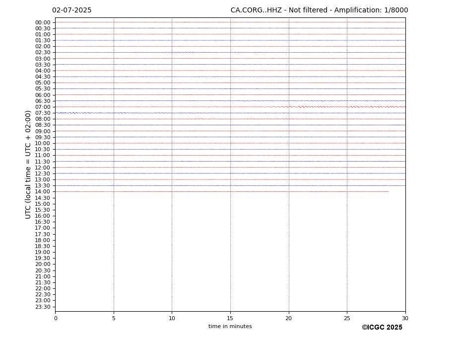Click the UTC local time y-axis label

tap(28, 165)
